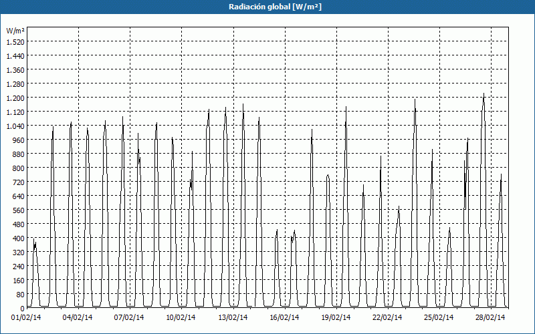
Task: Click the 13/02/14 date label
Action: click(x=233, y=318)
